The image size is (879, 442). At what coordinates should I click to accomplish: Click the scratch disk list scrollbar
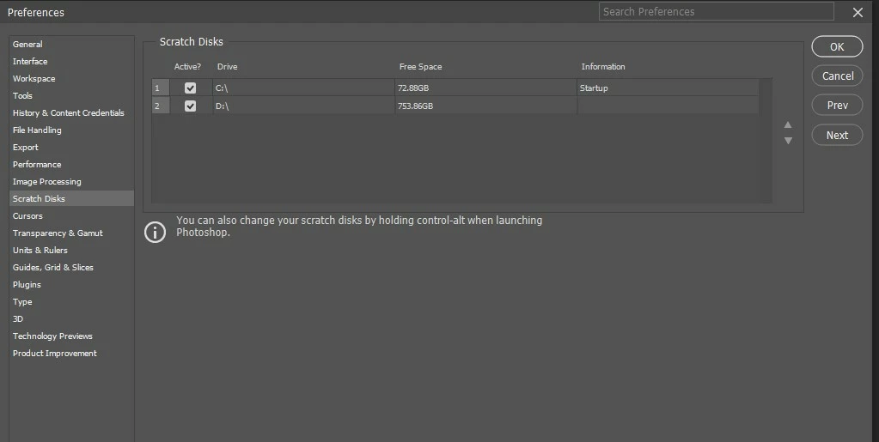pyautogui.click(x=766, y=141)
